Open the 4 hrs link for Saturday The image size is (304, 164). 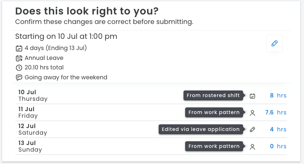click(x=278, y=129)
